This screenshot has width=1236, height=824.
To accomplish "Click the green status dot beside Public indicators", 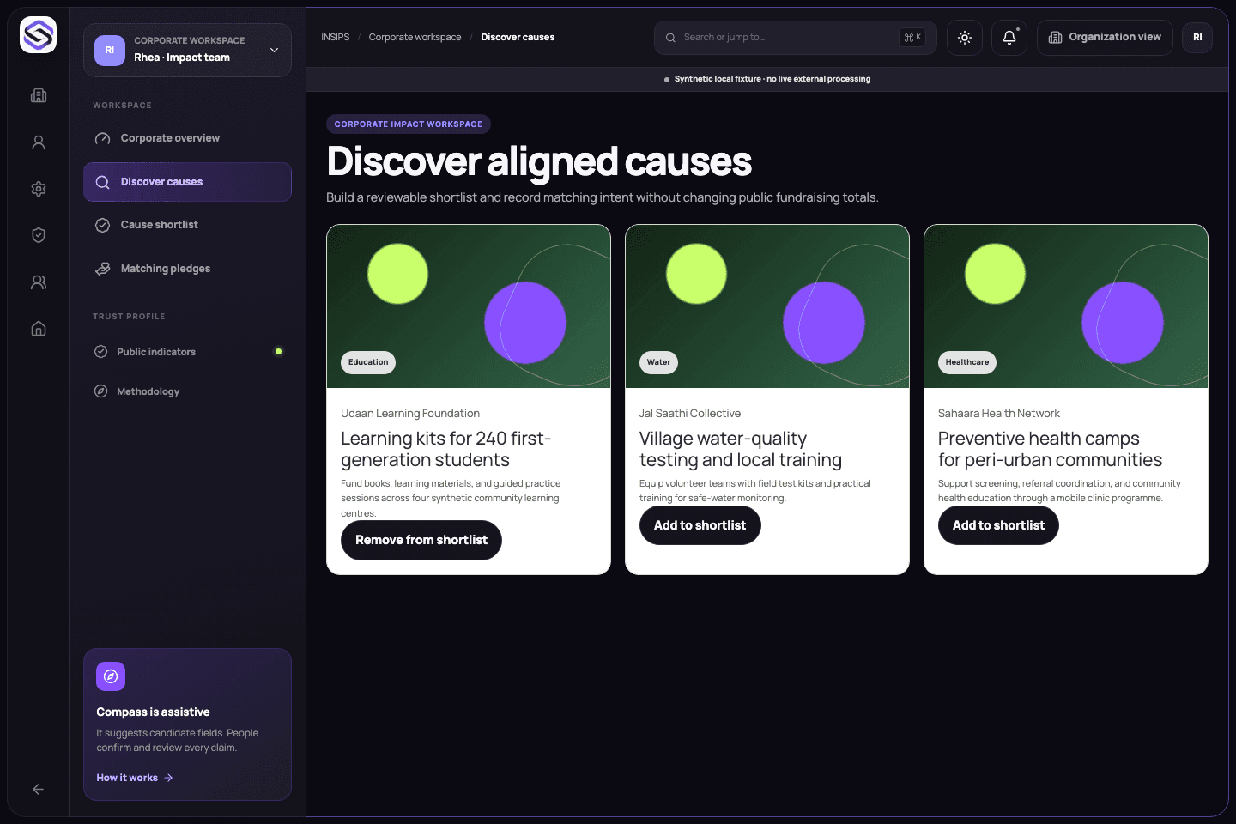I will 278,351.
